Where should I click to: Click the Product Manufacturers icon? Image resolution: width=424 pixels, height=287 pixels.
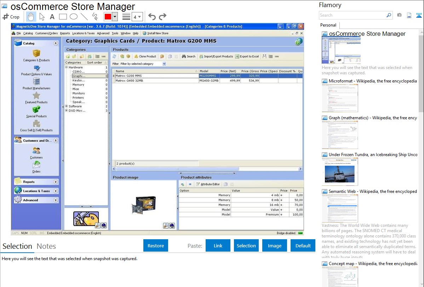tap(36, 81)
